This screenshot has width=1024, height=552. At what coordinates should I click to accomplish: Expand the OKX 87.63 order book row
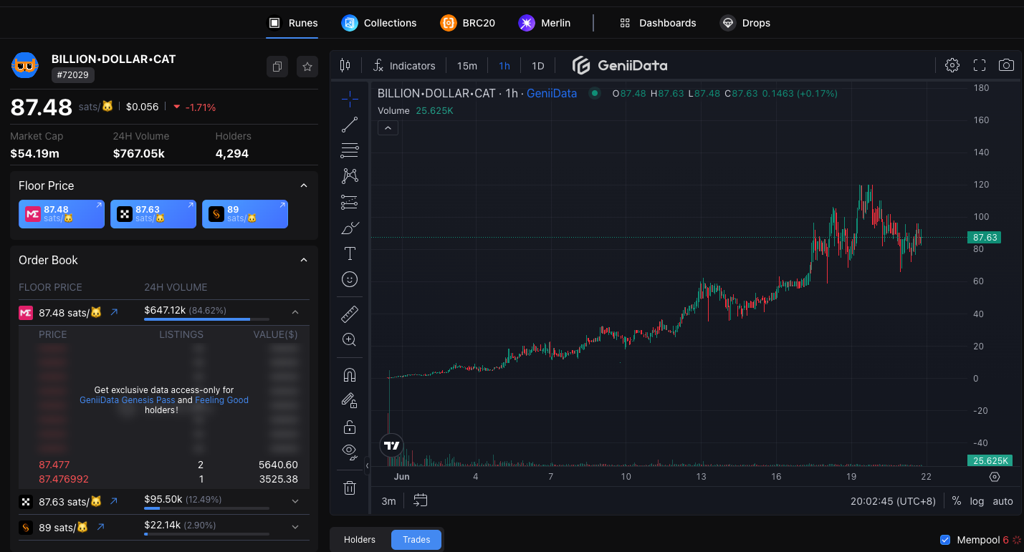coord(295,502)
